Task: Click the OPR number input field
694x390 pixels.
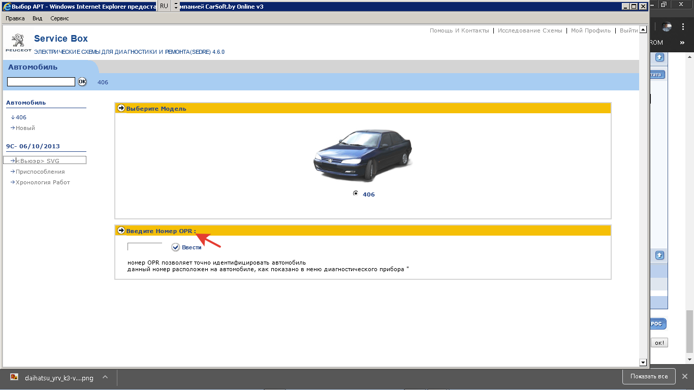Action: click(x=145, y=247)
